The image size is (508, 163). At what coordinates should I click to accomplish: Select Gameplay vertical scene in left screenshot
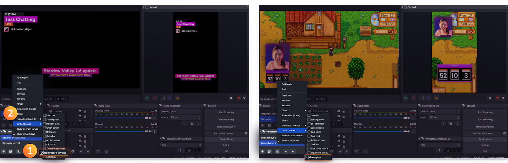pos(11,143)
